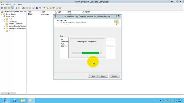Close the Installation Wizard dialog
Viewport: 184px width, 103px height.
coord(119,16)
